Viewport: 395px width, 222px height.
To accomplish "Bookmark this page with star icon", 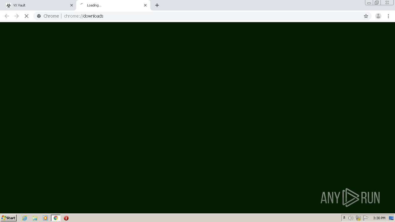I will 366,16.
